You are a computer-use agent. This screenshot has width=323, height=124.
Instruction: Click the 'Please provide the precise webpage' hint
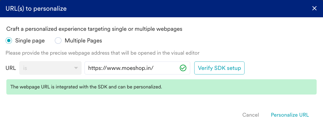103,53
